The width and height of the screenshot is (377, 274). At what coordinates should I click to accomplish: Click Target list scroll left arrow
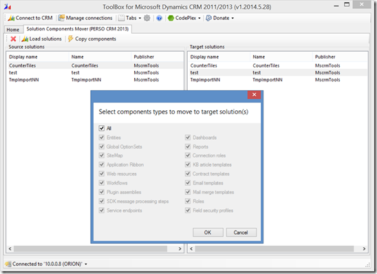[191, 249]
